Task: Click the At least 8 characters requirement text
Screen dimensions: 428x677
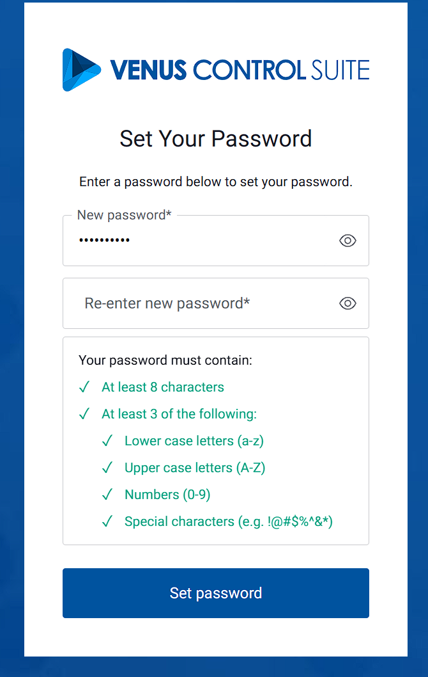Action: click(163, 387)
